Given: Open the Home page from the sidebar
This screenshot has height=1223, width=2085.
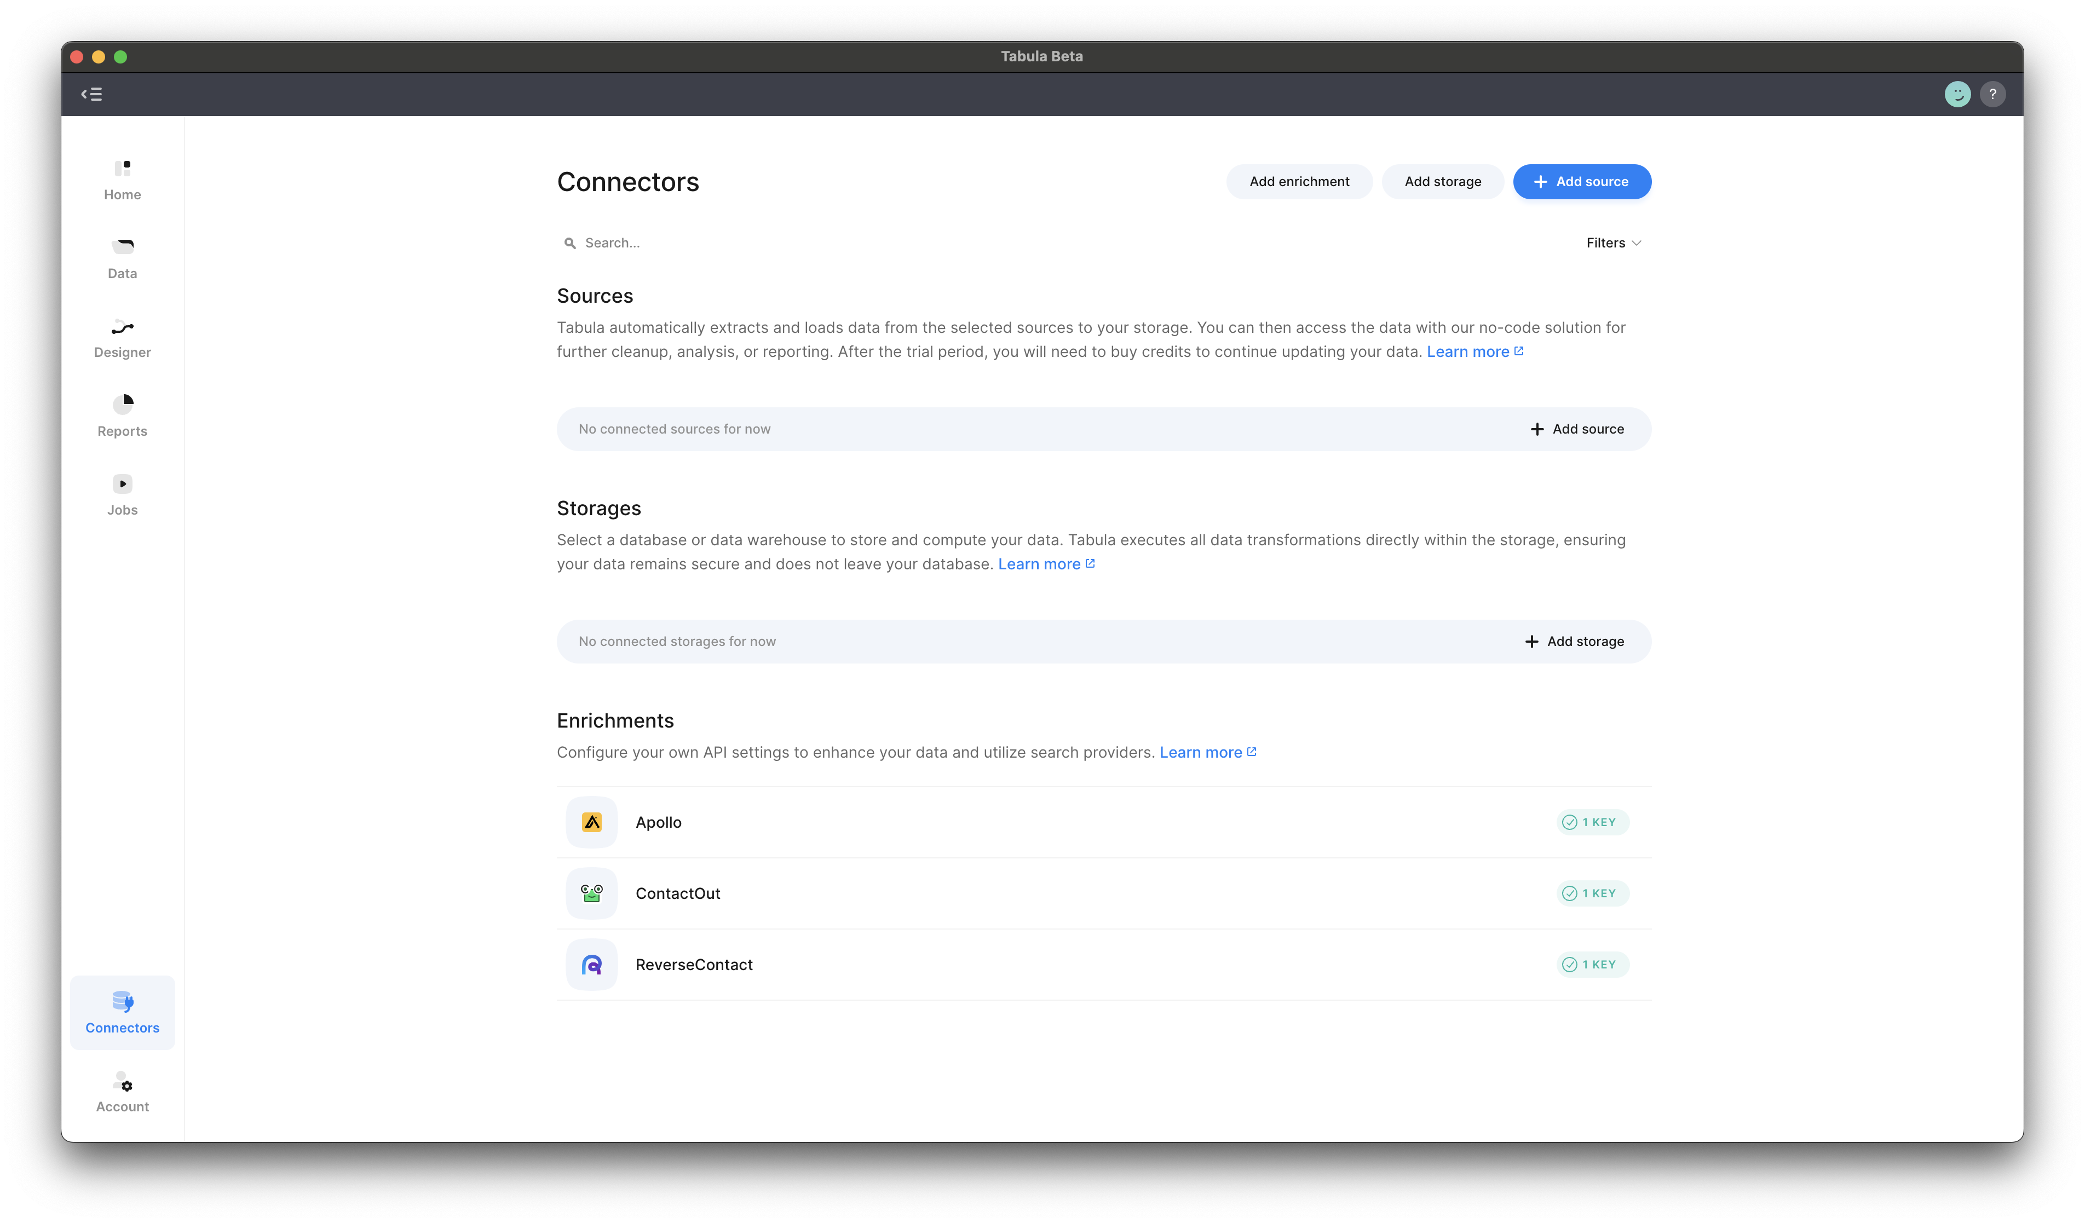Looking at the screenshot, I should tap(123, 180).
